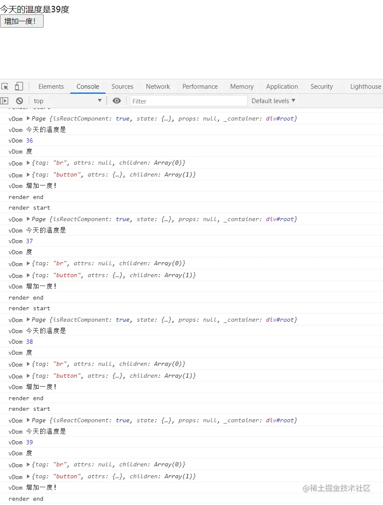The height and width of the screenshot is (505, 383).
Task: Select the logged value 36
Action: tap(30, 140)
